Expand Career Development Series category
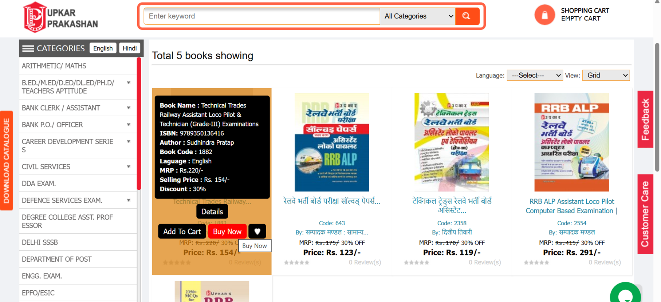661x302 pixels. (x=129, y=141)
